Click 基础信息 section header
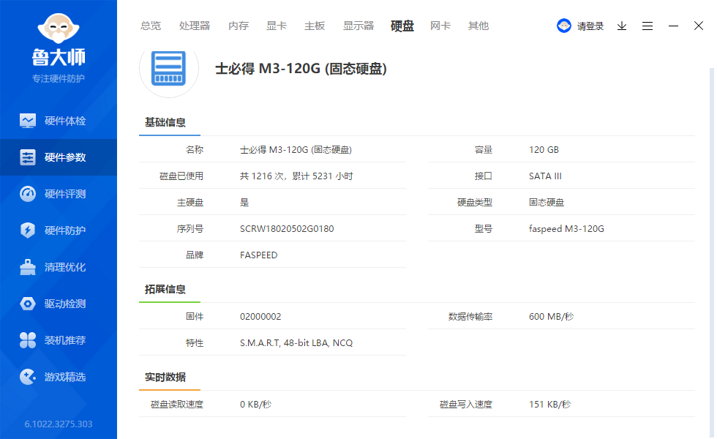 click(x=165, y=122)
